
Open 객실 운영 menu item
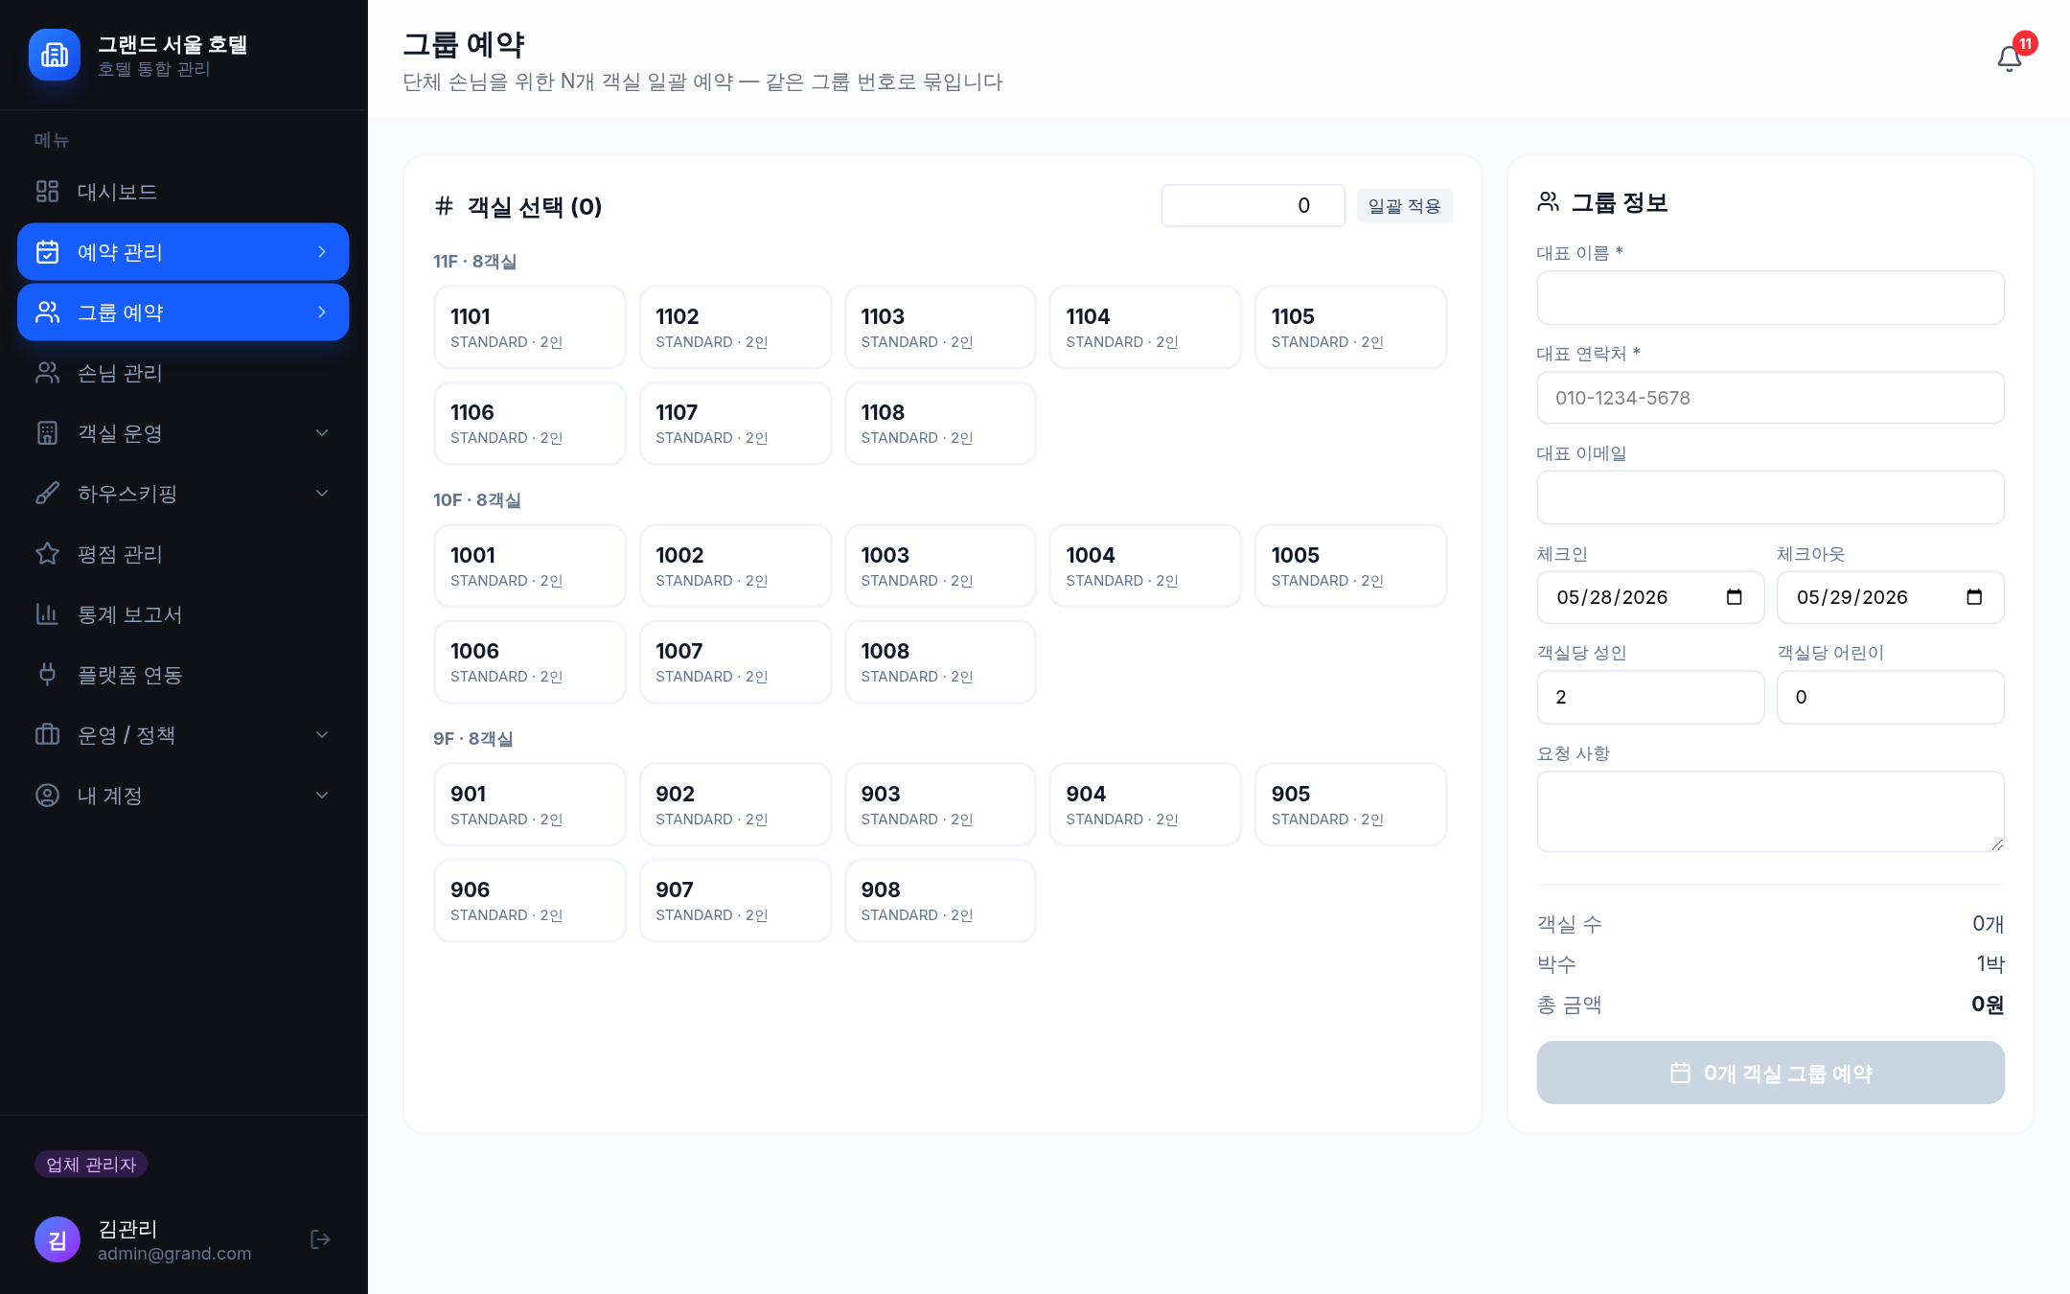point(183,433)
